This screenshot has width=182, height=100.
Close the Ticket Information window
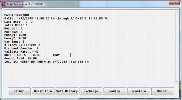(174, 3)
